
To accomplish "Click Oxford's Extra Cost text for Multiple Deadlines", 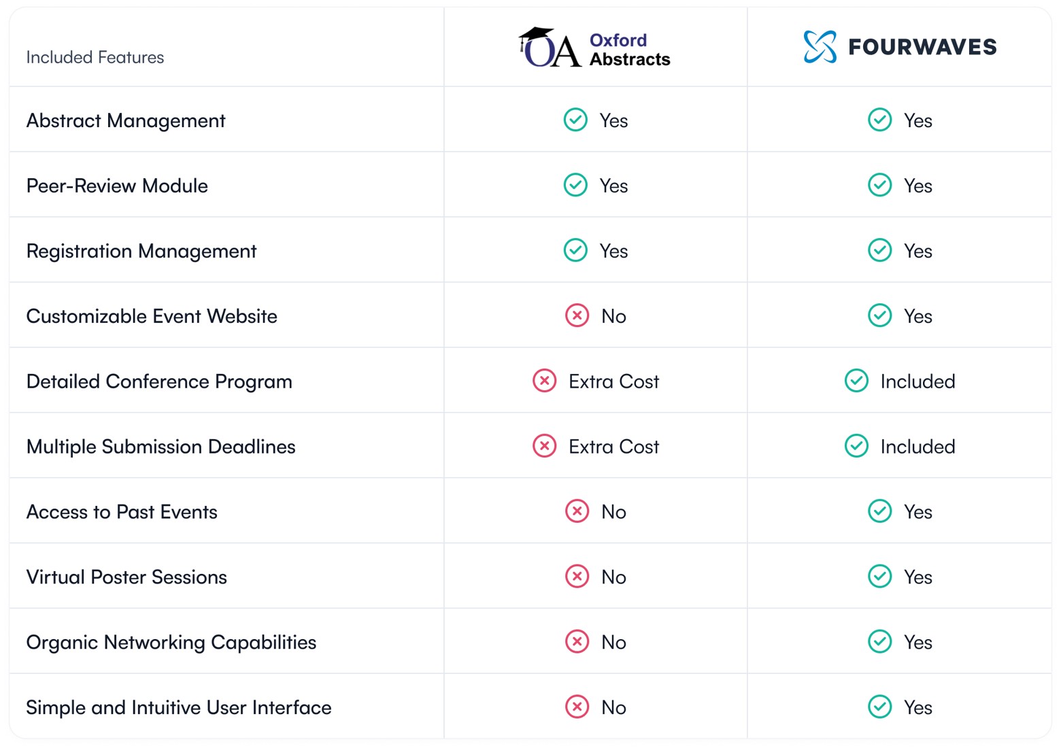I will (613, 447).
